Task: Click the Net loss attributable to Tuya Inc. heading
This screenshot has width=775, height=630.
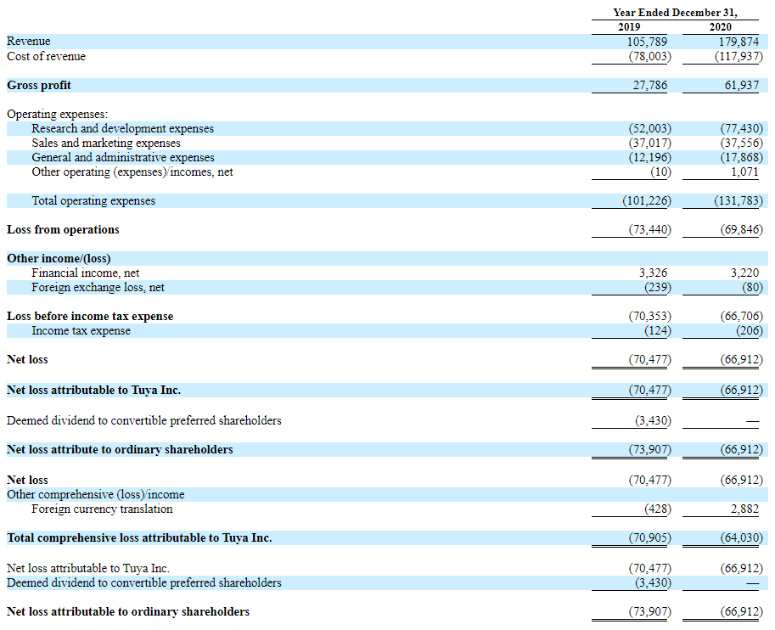Action: coord(94,391)
